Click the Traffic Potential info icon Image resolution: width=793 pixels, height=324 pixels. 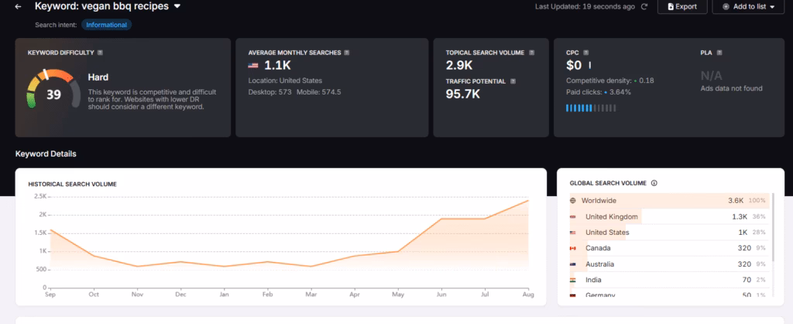513,81
